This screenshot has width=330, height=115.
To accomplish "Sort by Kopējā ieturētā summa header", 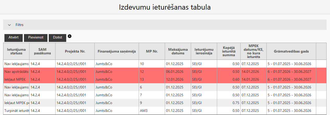I will pos(229,51).
